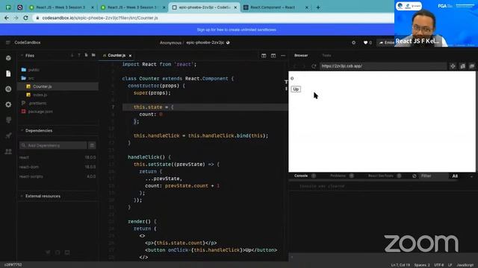Focus the Add Dependency search field
This screenshot has width=478, height=268.
(53, 146)
